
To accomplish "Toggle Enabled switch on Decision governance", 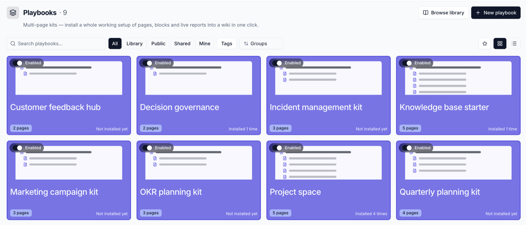I will [x=147, y=63].
